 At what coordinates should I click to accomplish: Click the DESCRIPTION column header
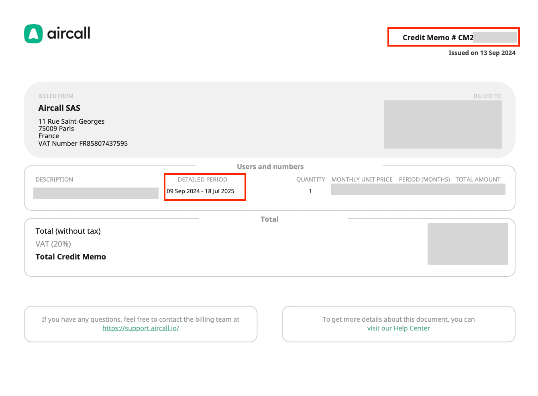pos(54,180)
